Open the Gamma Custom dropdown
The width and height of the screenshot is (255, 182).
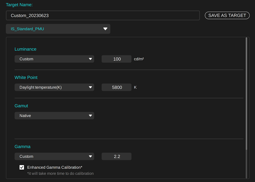(x=54, y=157)
